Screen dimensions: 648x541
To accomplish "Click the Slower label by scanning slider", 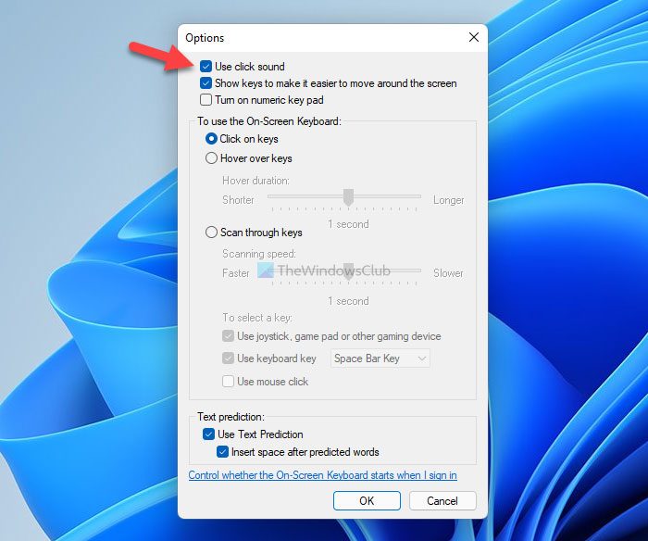I will pos(448,273).
